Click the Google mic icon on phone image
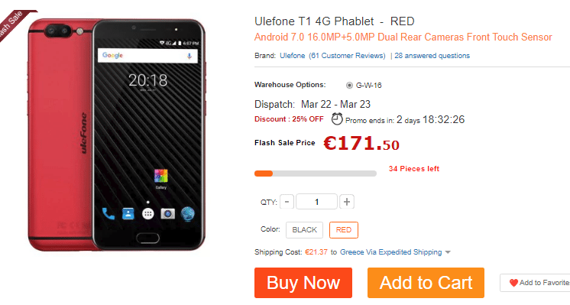570x305 pixels. 189,56
